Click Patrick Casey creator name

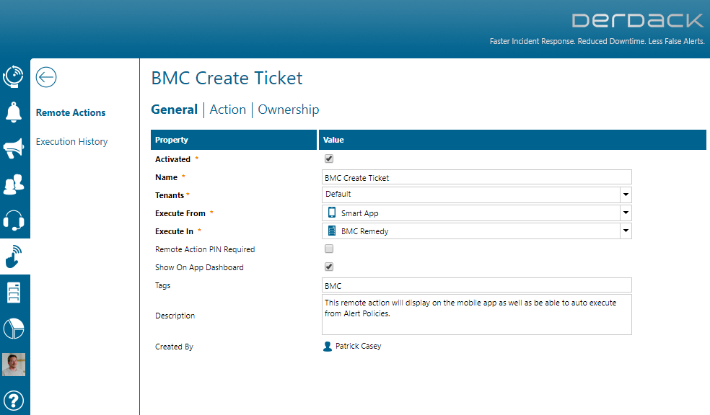point(358,346)
